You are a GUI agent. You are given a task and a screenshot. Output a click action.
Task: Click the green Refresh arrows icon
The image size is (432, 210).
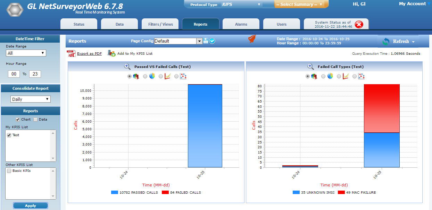point(386,42)
